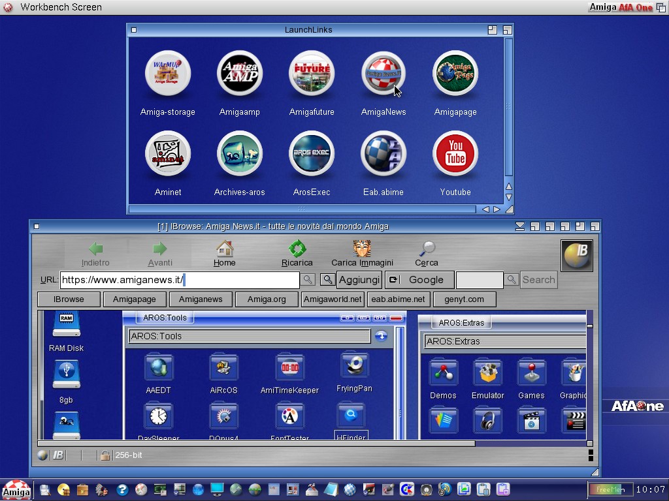Viewport: 669px width, 501px height.
Task: Click the Carica Immagini pharaoh icon
Action: point(362,249)
